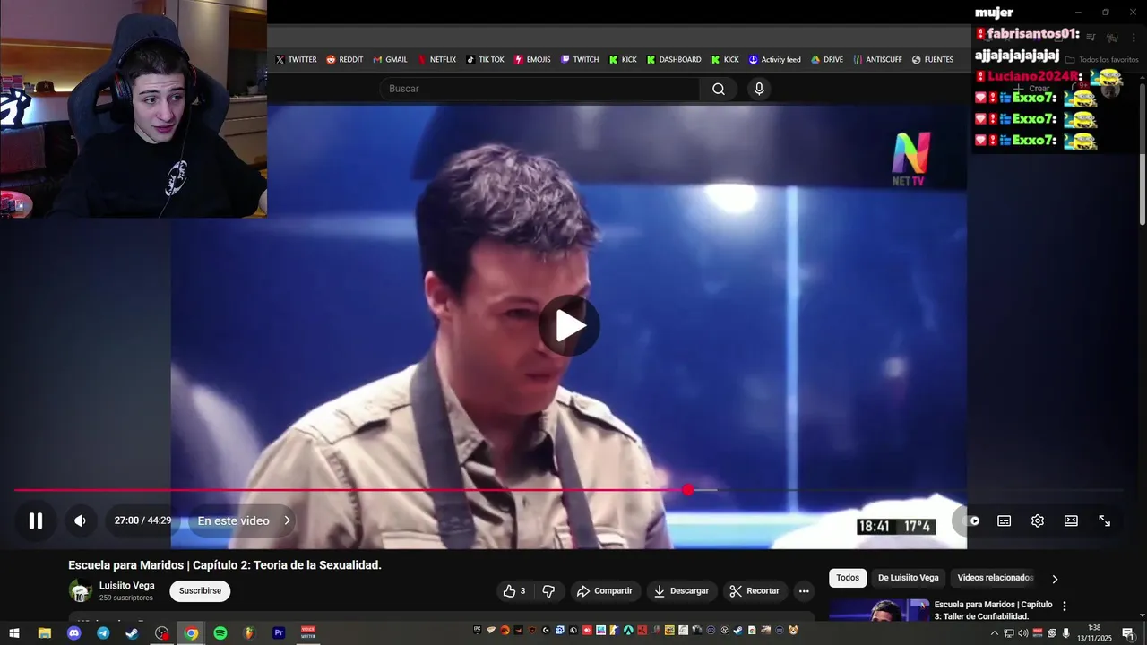The image size is (1147, 645).
Task: Open the Activity feed bookmark
Action: [775, 59]
